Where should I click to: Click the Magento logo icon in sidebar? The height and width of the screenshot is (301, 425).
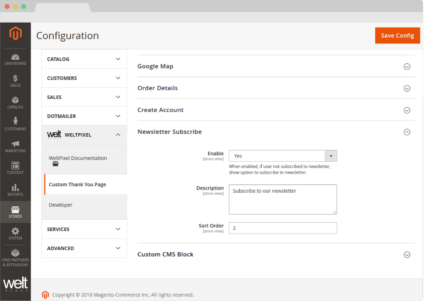(x=15, y=33)
